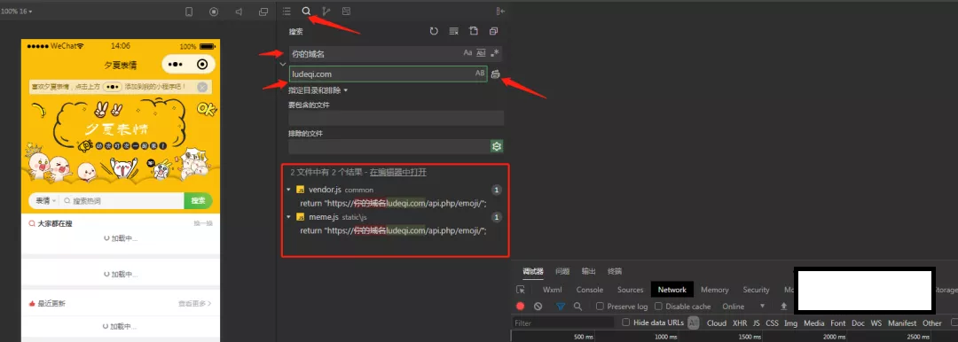Click the 排除的文件 input field
958x342 pixels.
pos(389,146)
